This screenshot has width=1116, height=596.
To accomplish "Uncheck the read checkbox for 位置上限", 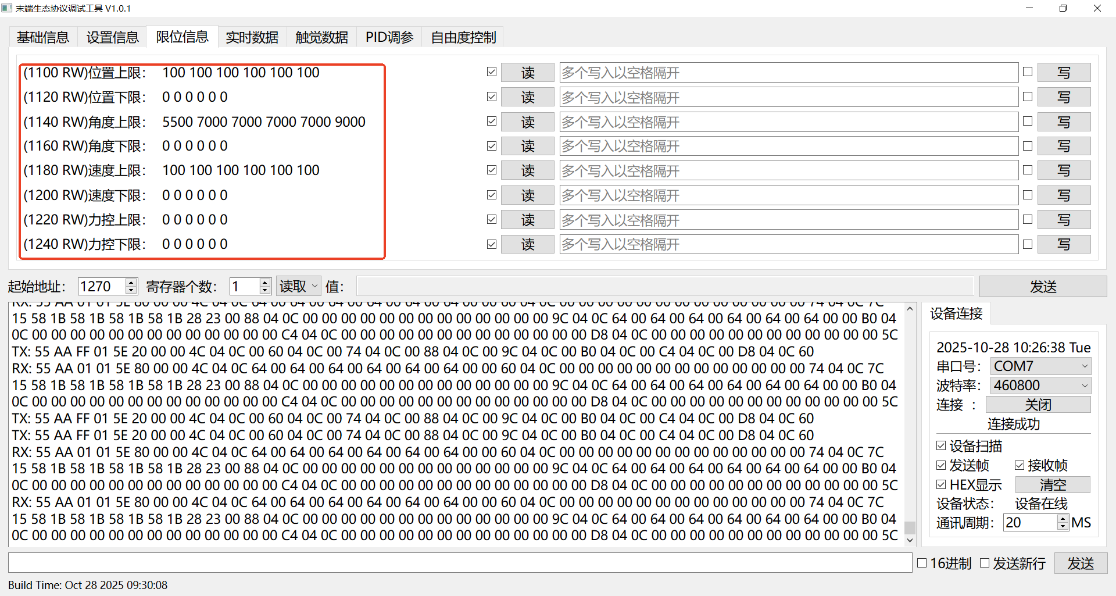I will (x=492, y=72).
